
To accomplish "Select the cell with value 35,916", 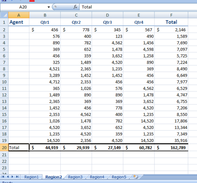I will pyautogui.click(x=171, y=140).
